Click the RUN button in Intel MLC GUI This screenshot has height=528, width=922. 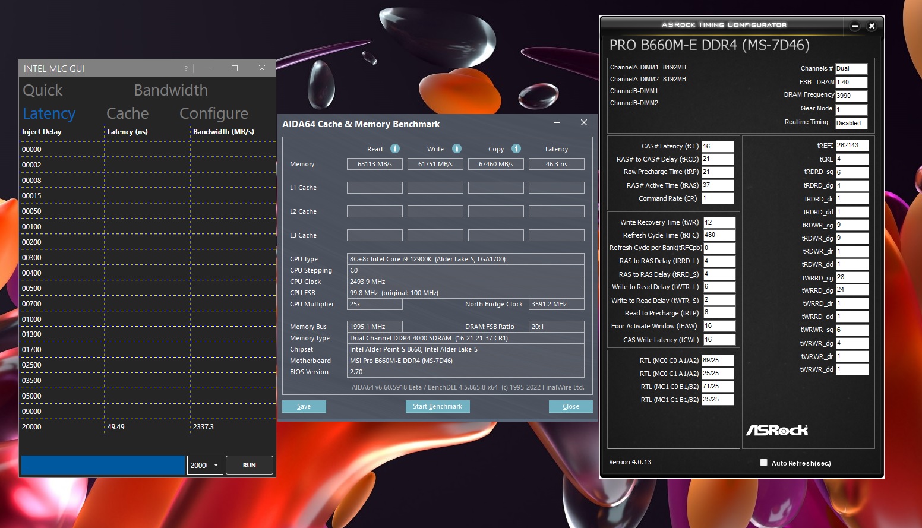250,465
